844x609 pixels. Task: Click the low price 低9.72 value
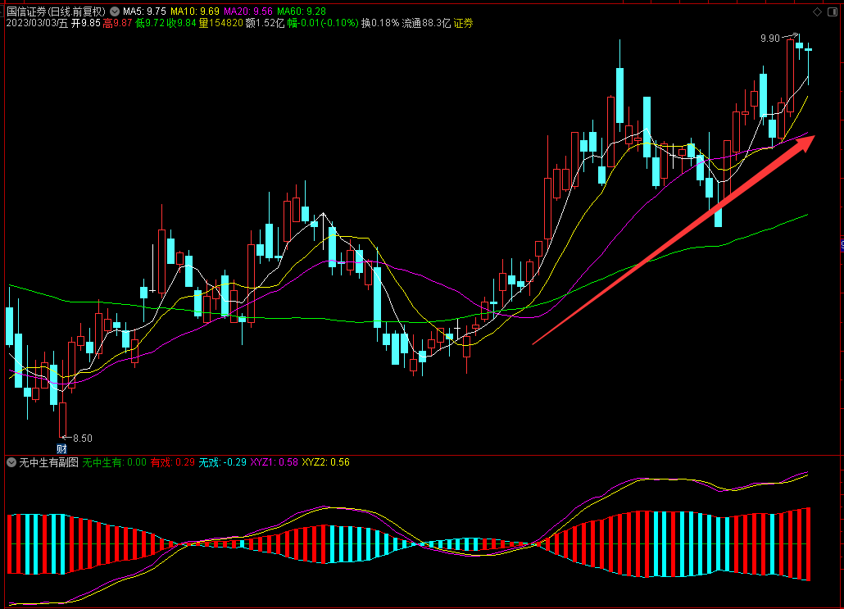coord(150,23)
